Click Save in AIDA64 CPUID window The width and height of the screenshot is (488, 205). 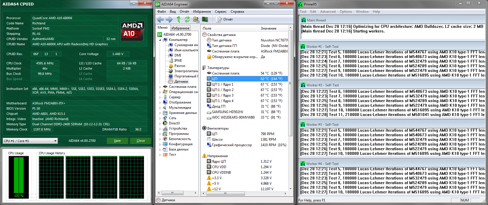(117, 141)
